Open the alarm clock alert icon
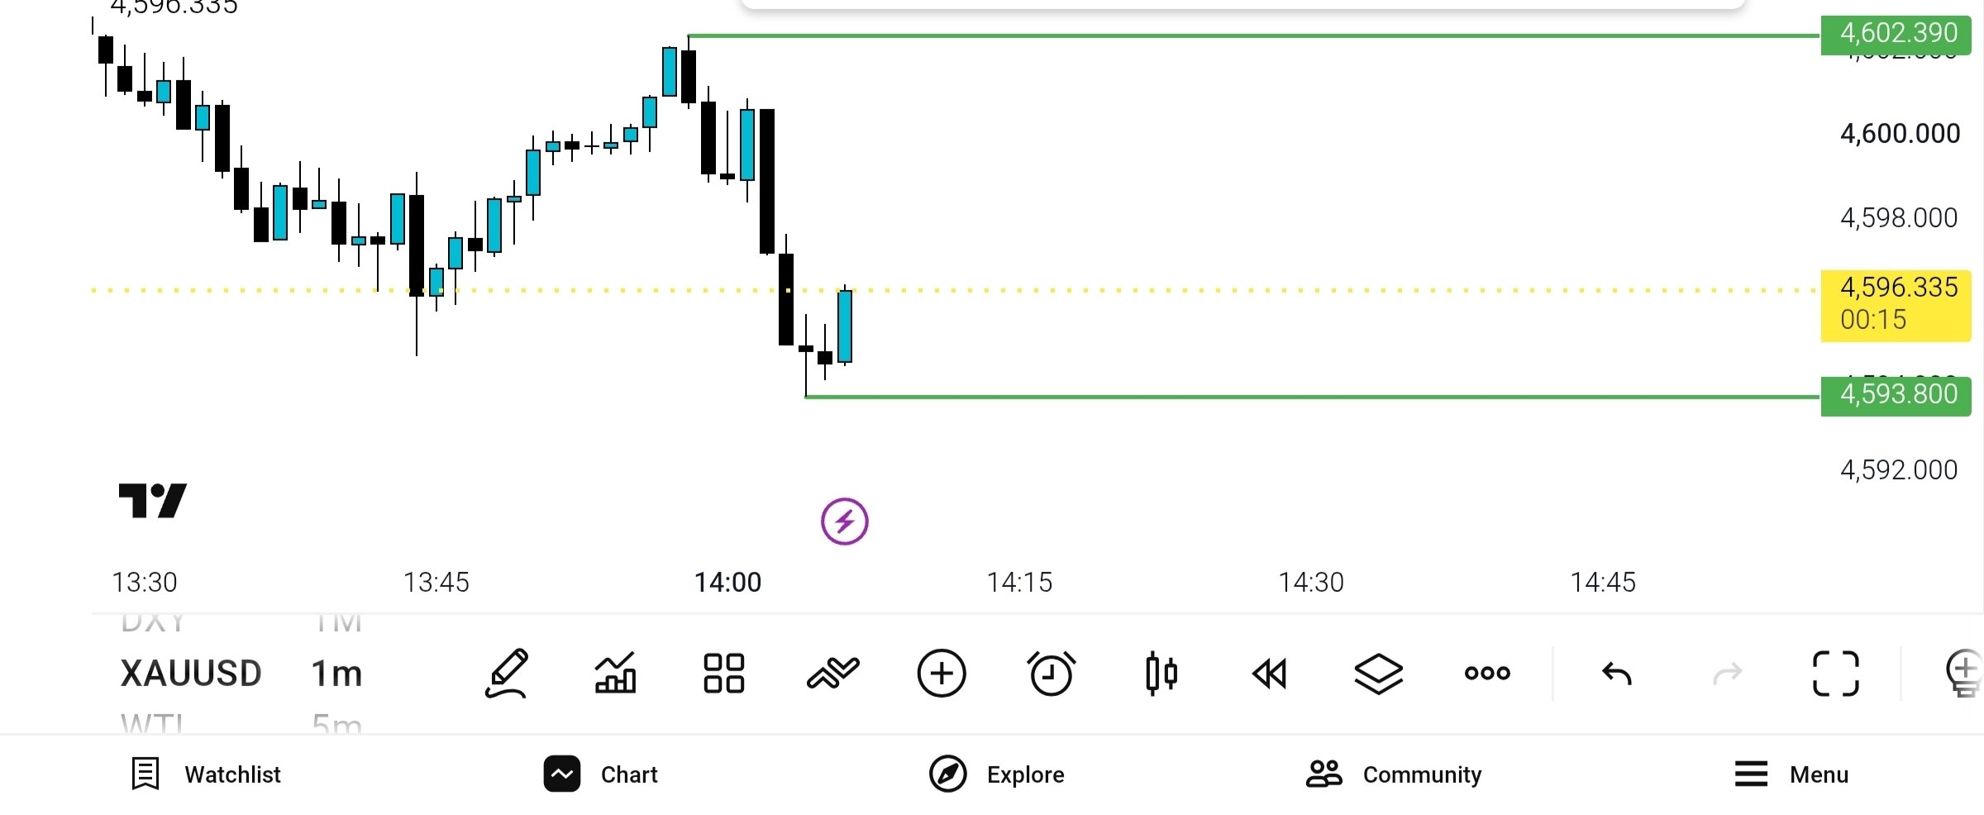 1051,674
